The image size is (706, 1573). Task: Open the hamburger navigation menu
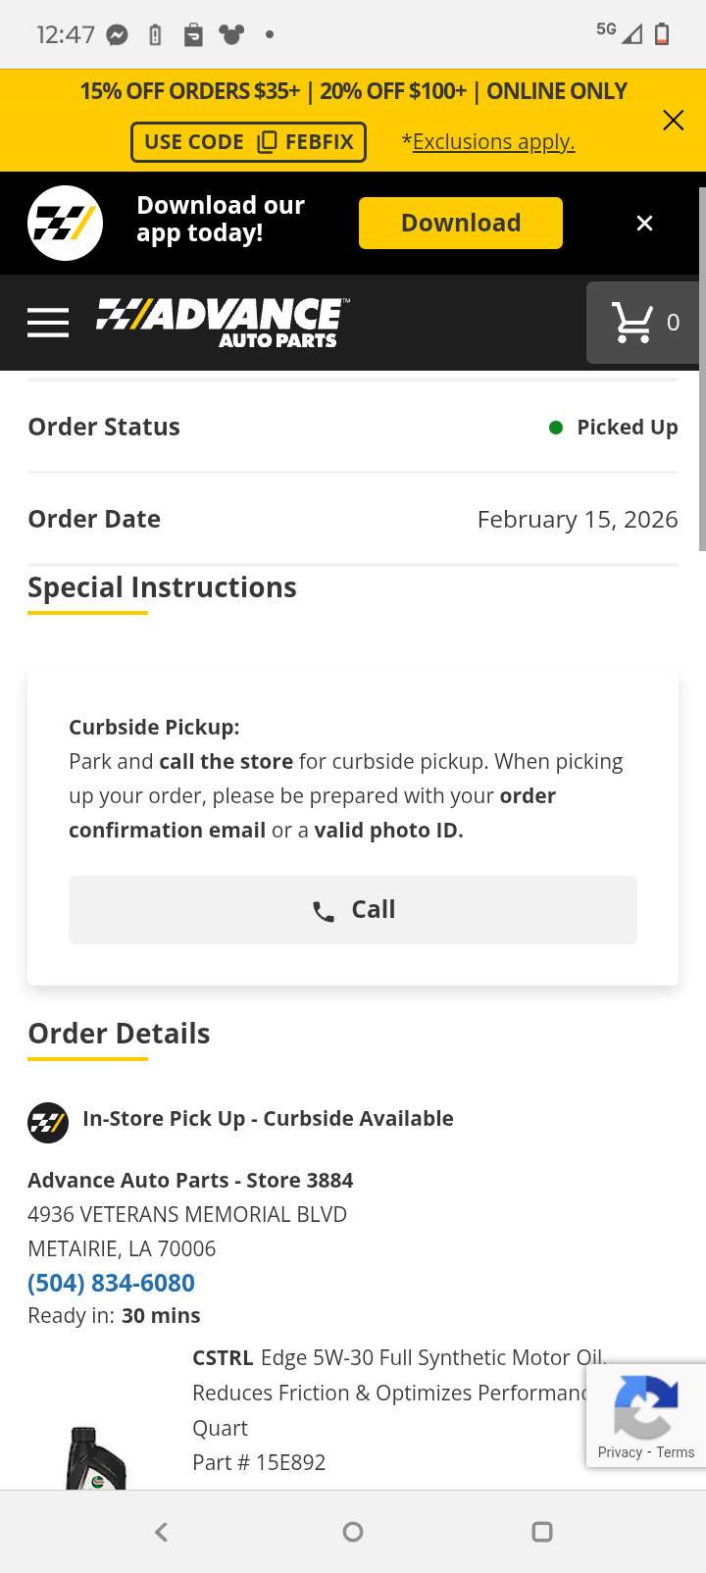(48, 323)
